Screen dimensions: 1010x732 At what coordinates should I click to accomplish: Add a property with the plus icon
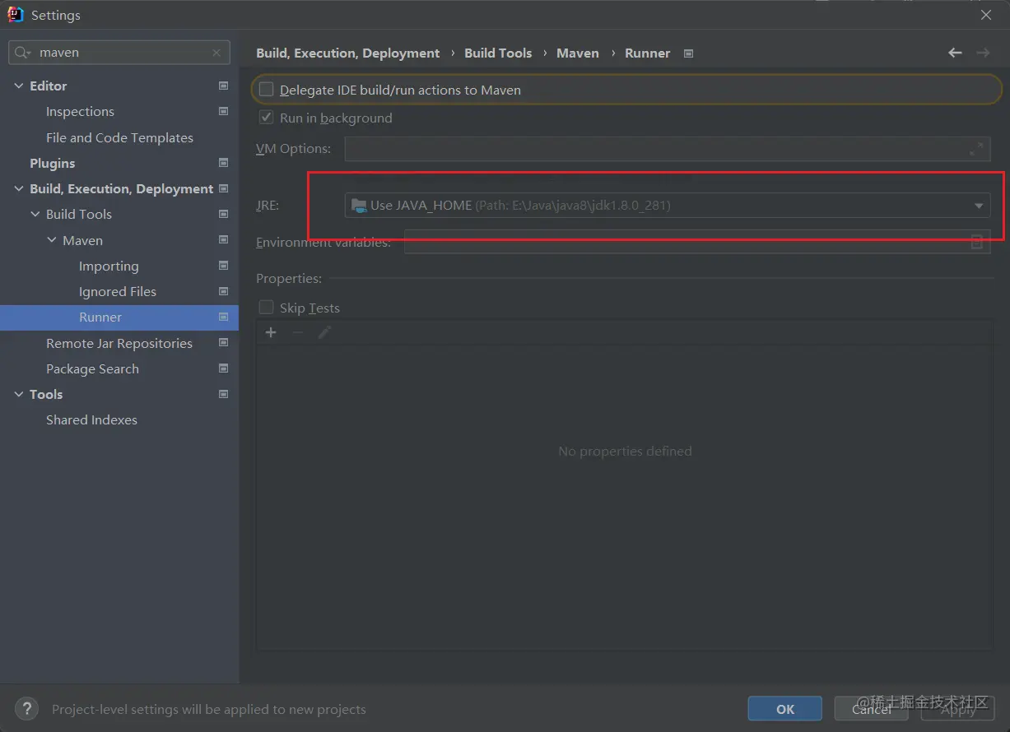click(271, 332)
